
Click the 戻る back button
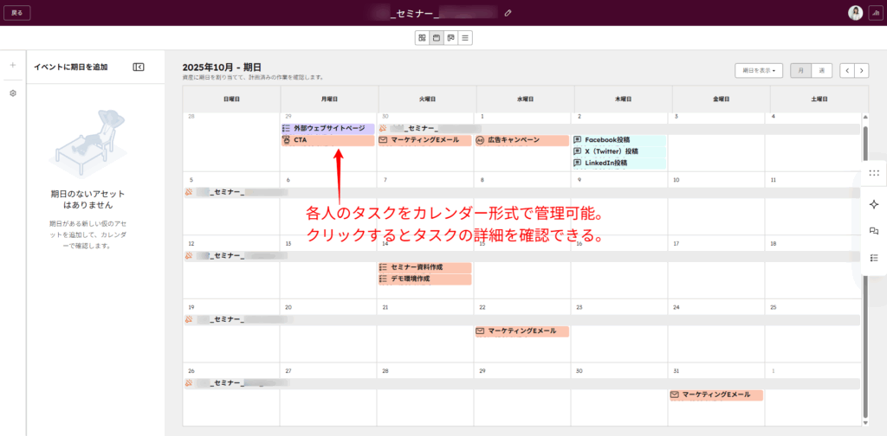pyautogui.click(x=17, y=13)
